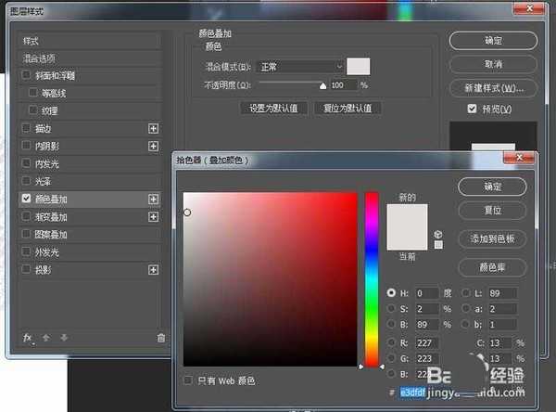Click the overlay color swatch beside blend mode
This screenshot has height=412, width=556.
pyautogui.click(x=358, y=67)
